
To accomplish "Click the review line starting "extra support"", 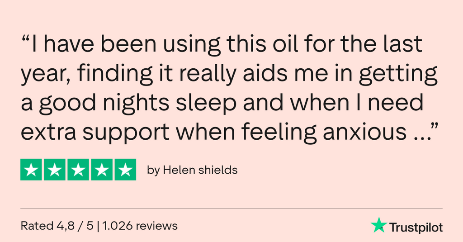I will (x=222, y=131).
